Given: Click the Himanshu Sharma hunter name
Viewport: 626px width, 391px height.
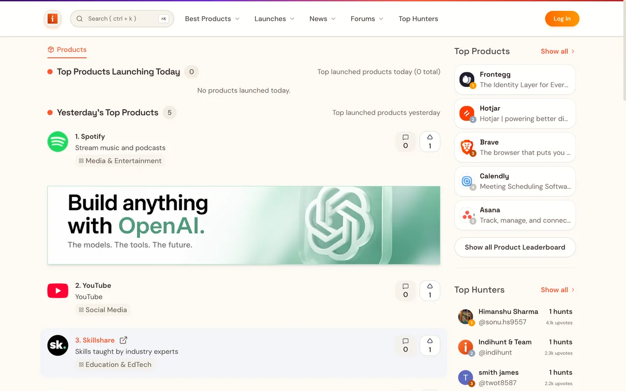Looking at the screenshot, I should click(508, 311).
